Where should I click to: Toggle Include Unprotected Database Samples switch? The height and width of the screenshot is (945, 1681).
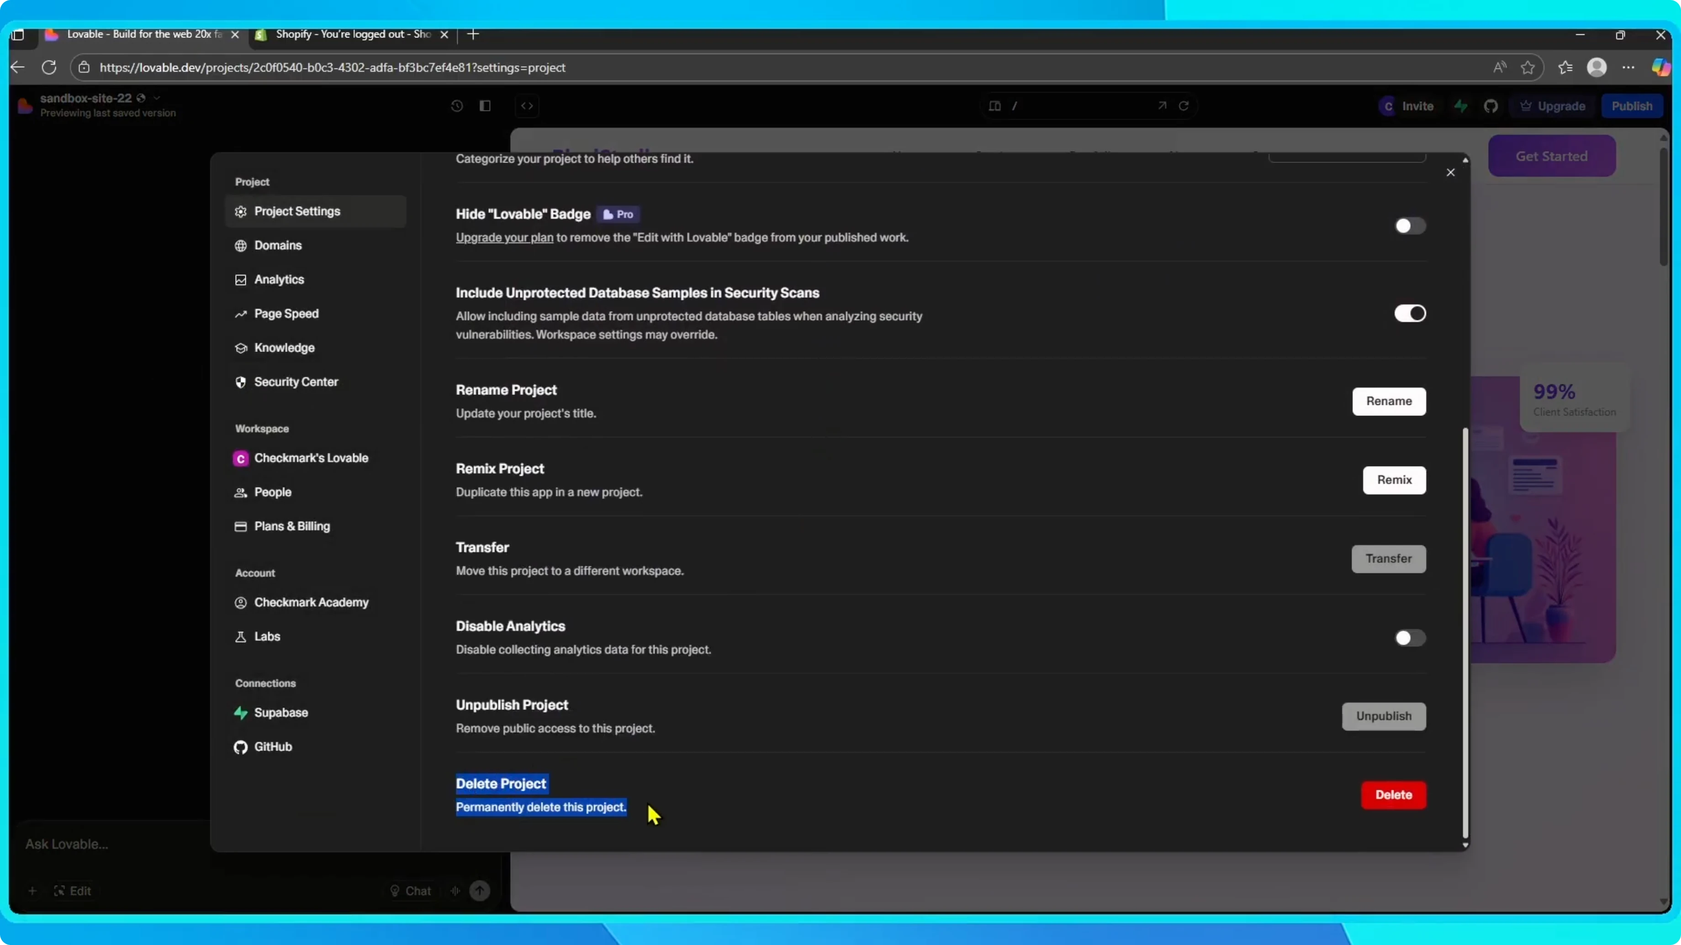[1410, 313]
